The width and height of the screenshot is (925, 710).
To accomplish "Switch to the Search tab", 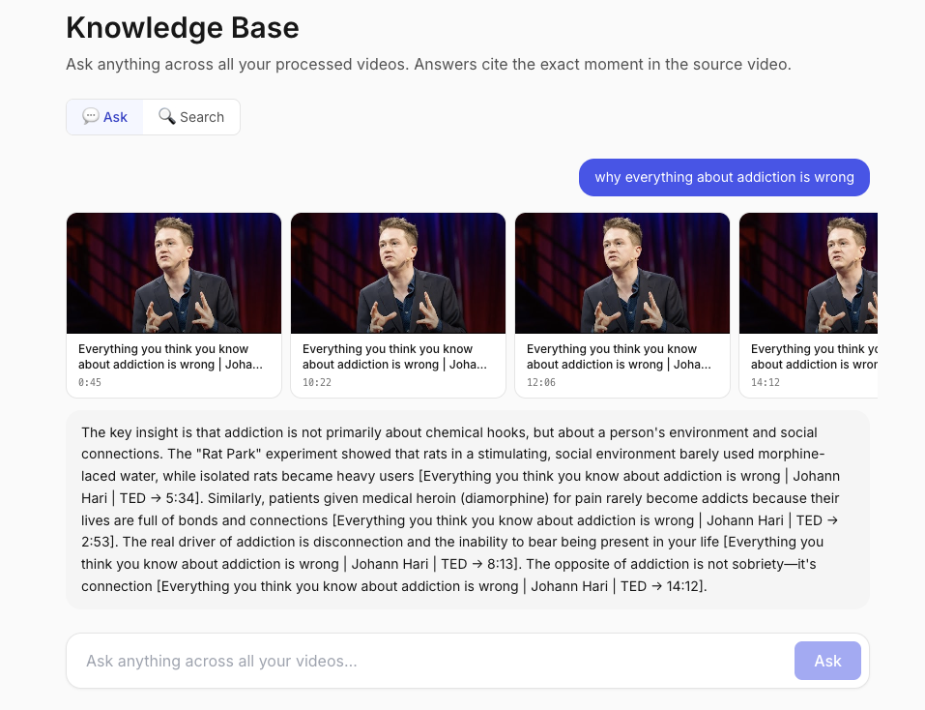I will click(191, 117).
